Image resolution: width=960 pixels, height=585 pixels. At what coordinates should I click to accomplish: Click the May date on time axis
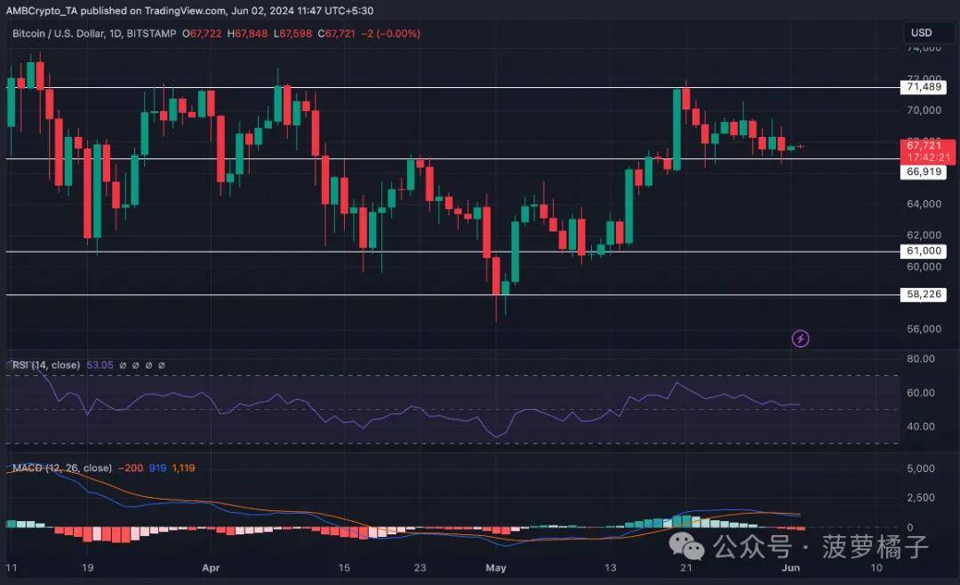click(x=495, y=566)
